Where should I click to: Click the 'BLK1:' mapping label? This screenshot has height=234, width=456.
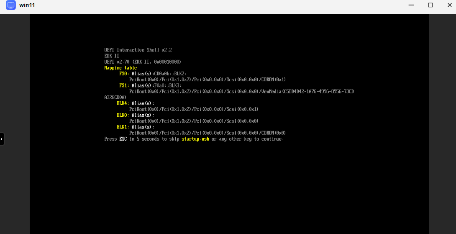point(123,127)
